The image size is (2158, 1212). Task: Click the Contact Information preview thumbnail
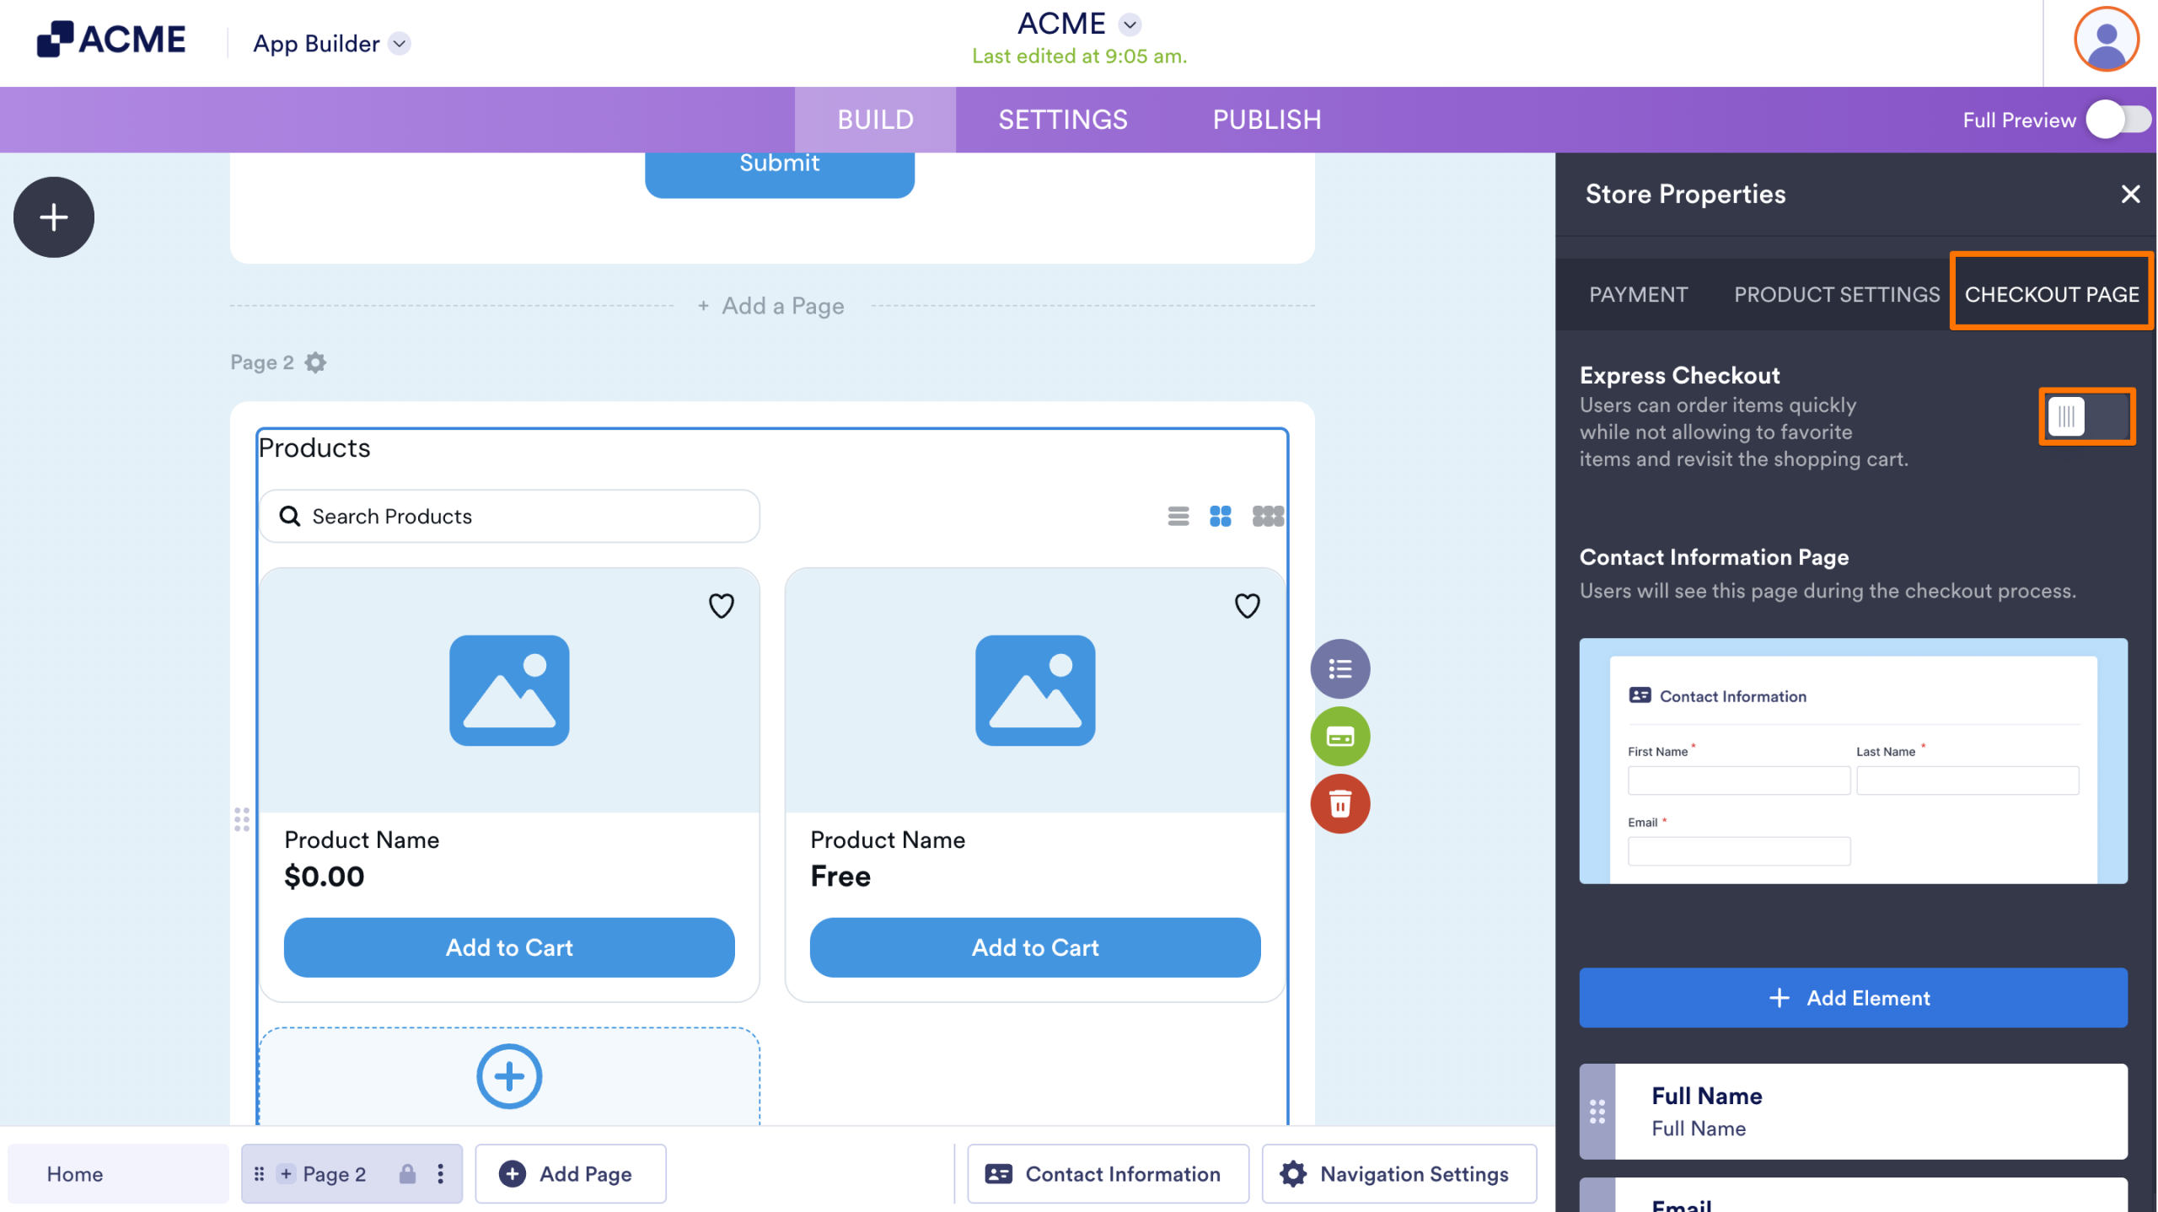[1853, 760]
